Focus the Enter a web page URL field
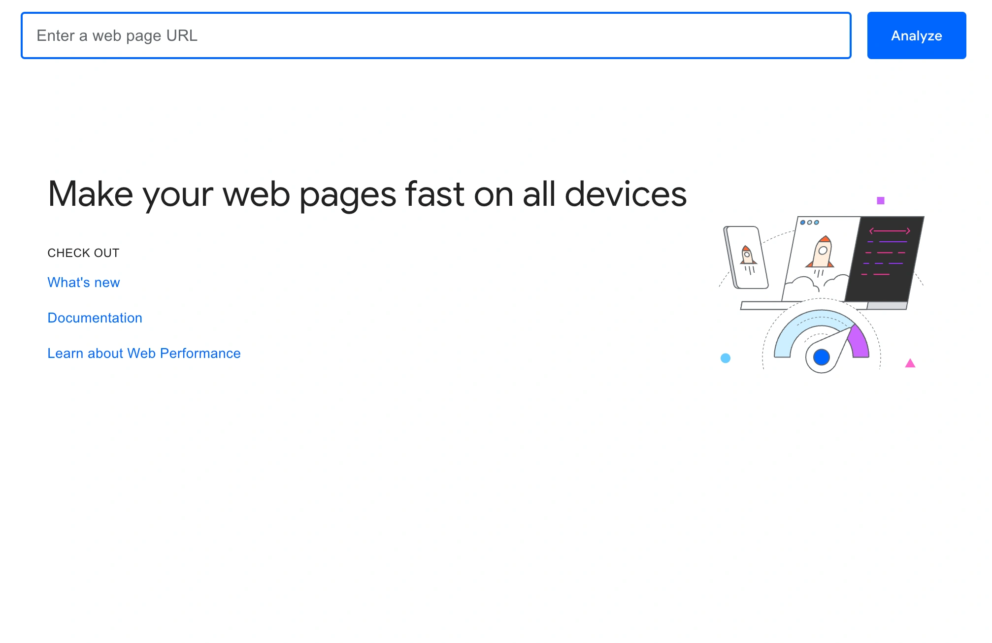Viewport: 992px width, 643px height. click(x=435, y=35)
